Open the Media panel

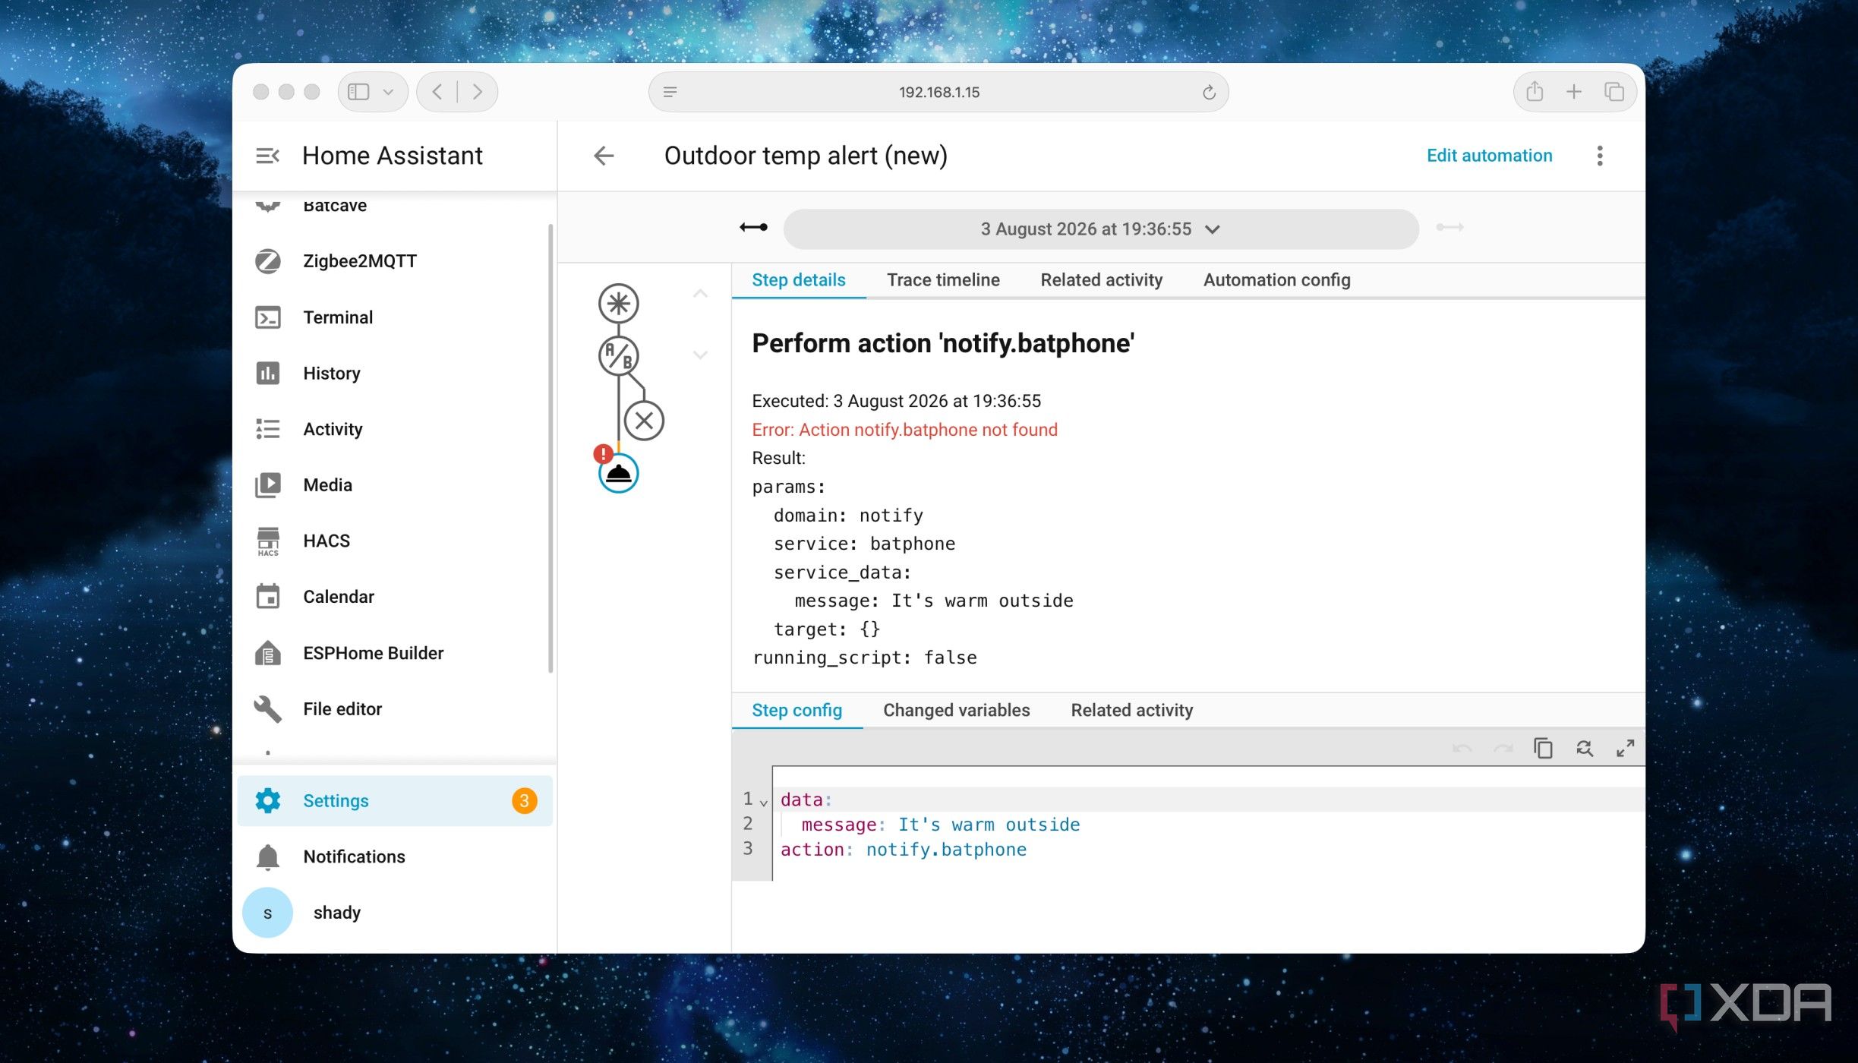point(395,484)
